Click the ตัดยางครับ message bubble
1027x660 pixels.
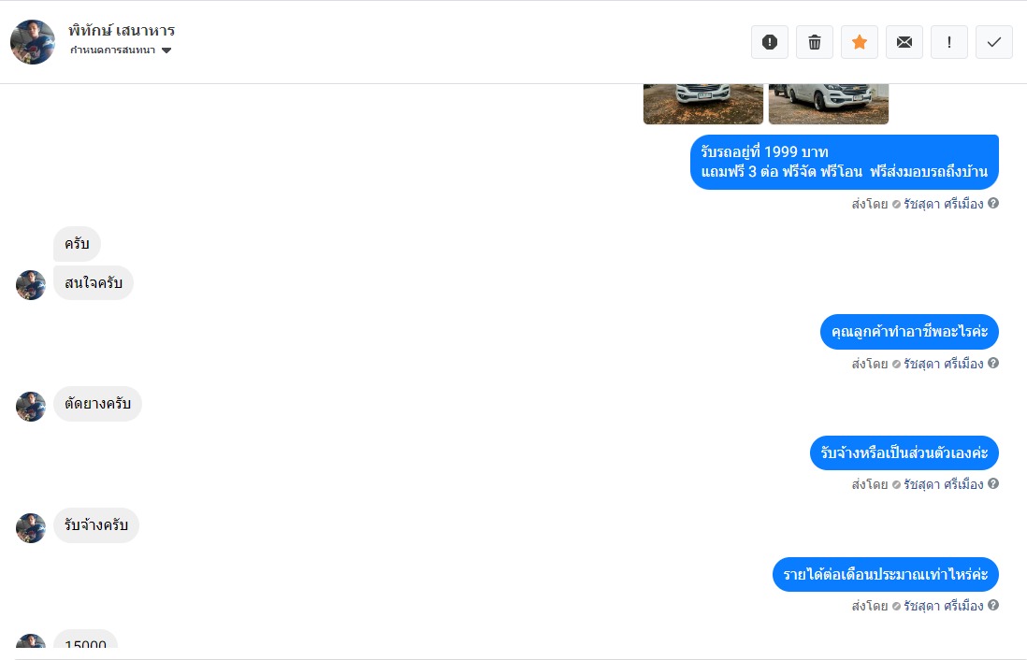[x=97, y=403]
